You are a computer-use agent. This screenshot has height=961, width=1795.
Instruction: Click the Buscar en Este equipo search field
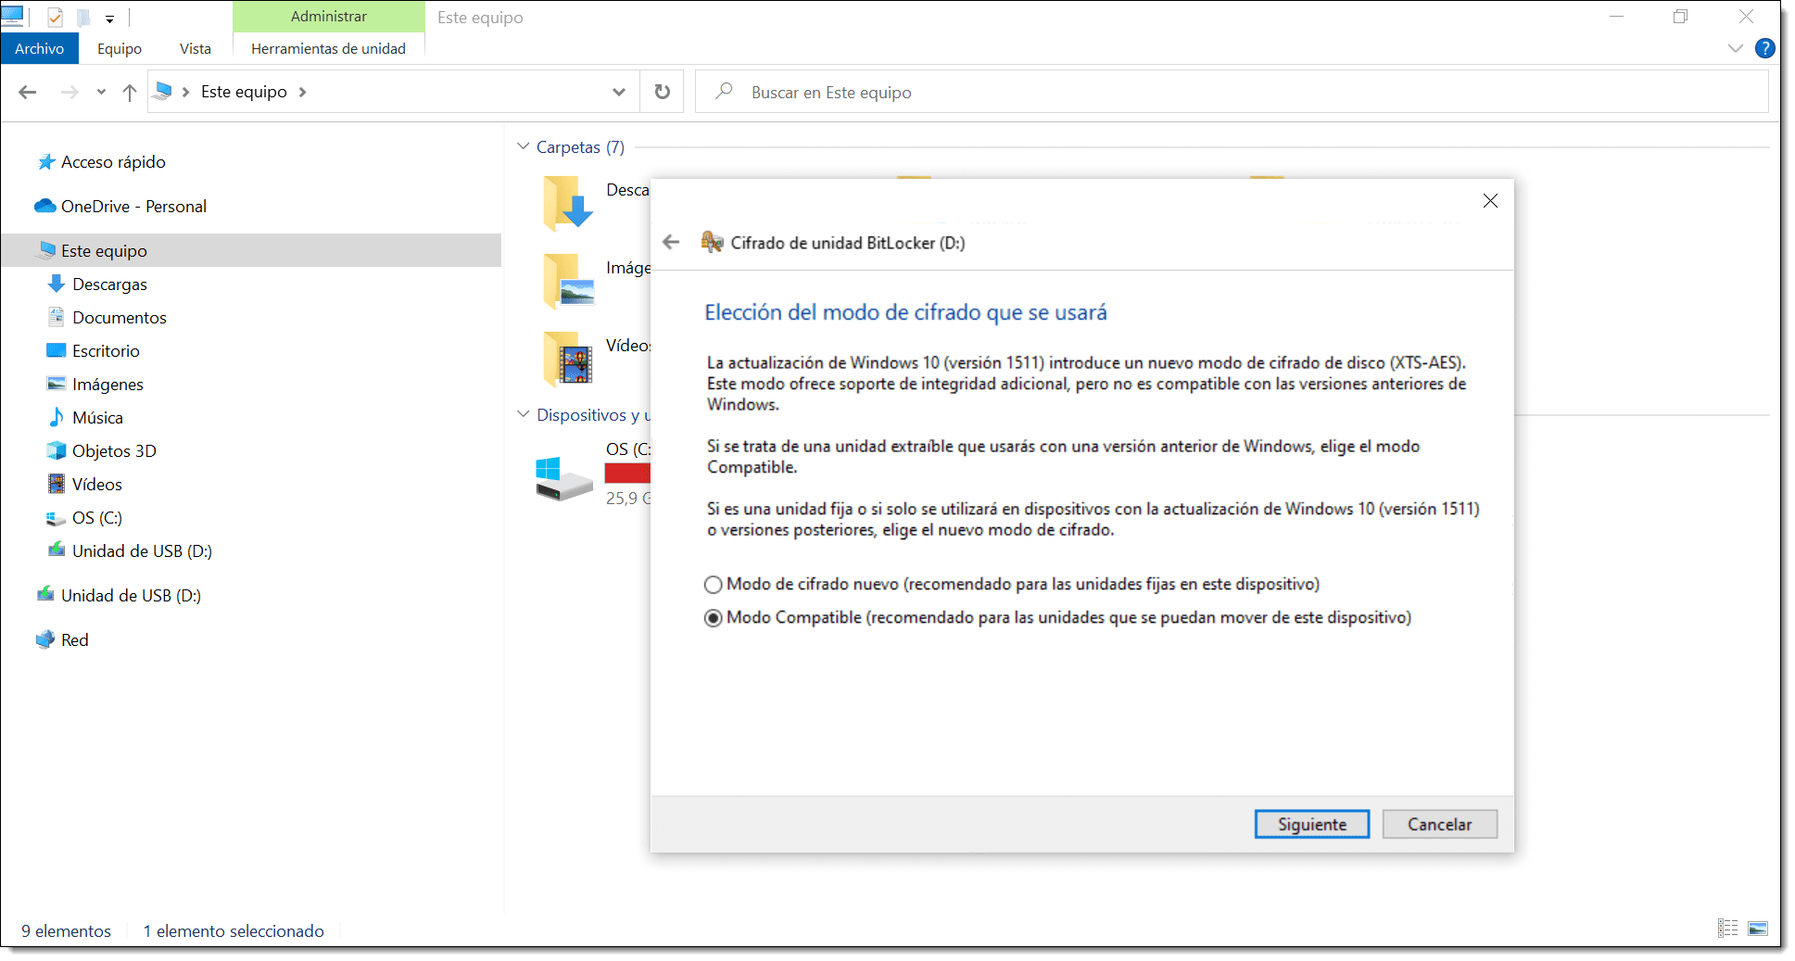pos(1232,92)
